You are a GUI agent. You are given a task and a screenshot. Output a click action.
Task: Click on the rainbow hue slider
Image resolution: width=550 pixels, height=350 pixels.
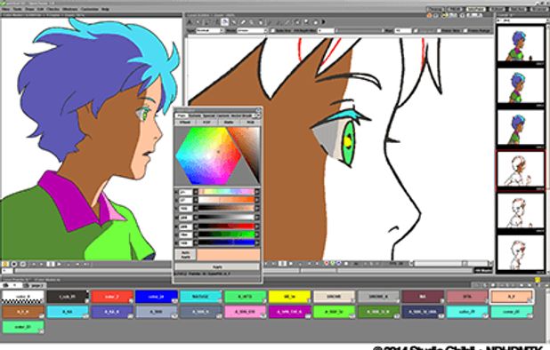click(227, 192)
